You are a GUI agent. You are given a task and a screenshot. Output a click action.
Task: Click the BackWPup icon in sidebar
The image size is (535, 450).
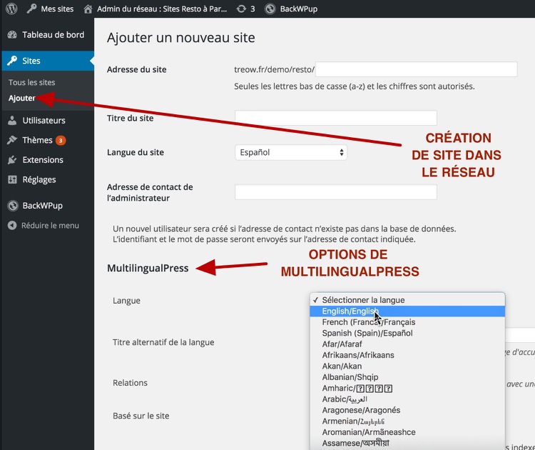tap(13, 206)
